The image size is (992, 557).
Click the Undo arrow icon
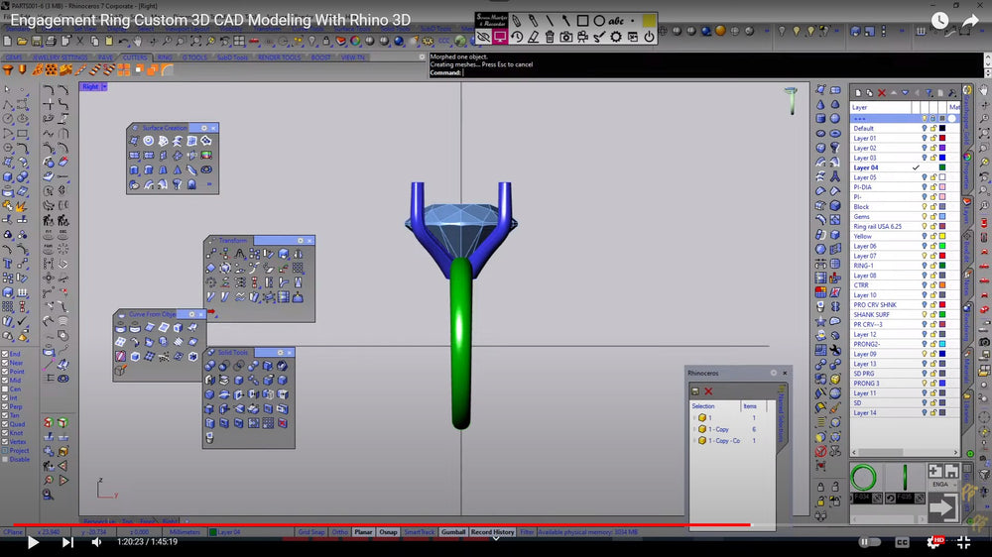[123, 41]
